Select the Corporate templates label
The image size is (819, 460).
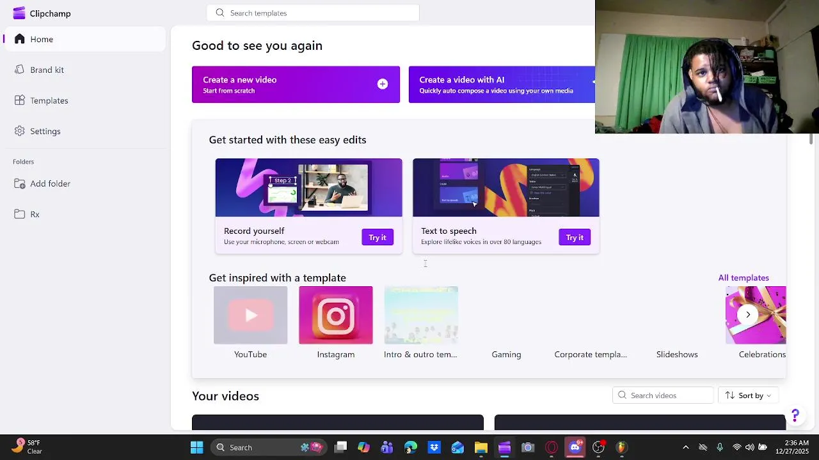click(591, 355)
